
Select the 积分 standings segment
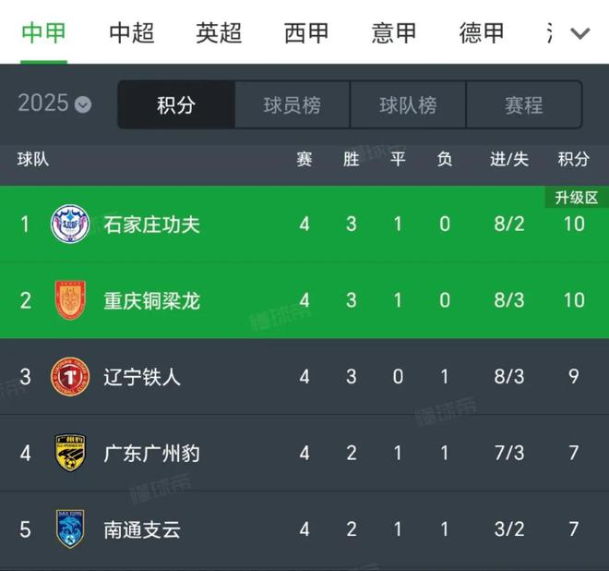(175, 104)
